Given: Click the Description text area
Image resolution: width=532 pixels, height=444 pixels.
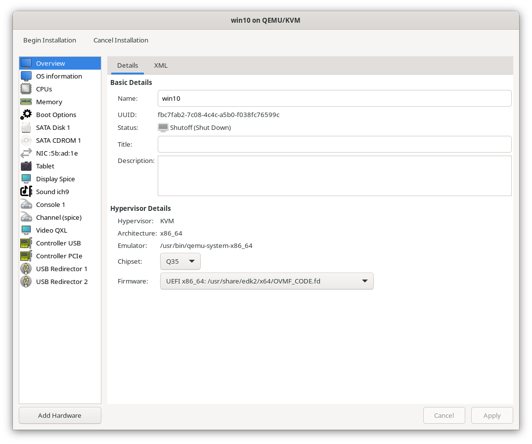Looking at the screenshot, I should coord(335,176).
